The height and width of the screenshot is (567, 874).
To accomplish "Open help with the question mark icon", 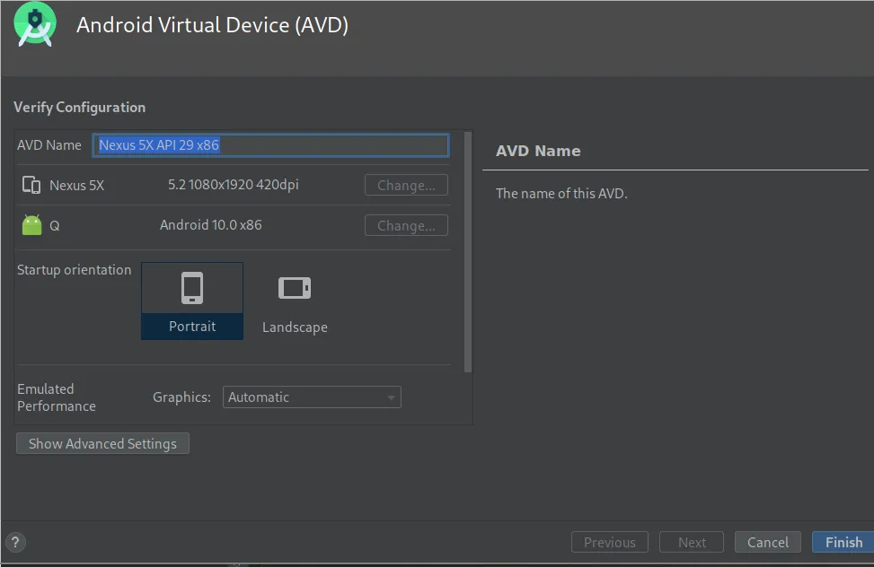I will [15, 542].
